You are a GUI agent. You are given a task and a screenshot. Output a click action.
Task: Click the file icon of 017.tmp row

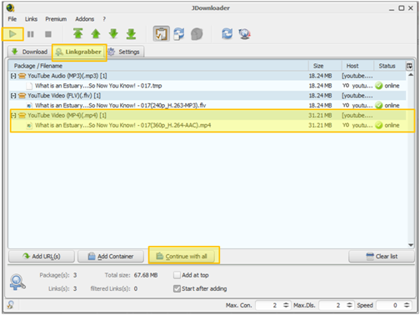coord(29,86)
